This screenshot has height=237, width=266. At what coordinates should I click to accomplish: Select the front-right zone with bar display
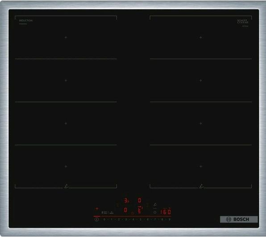(x=140, y=210)
